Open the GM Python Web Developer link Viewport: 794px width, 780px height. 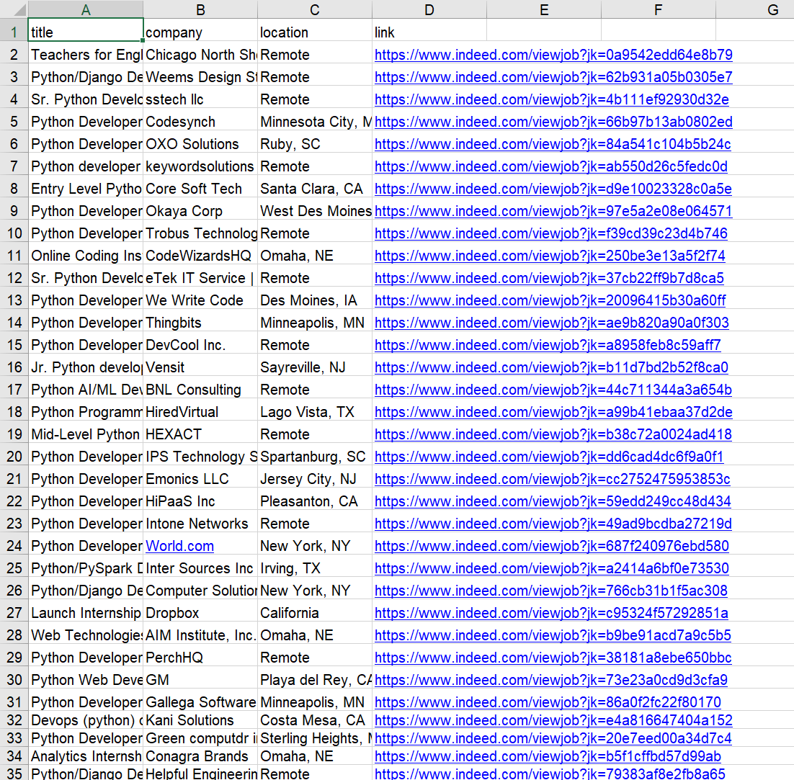point(551,678)
